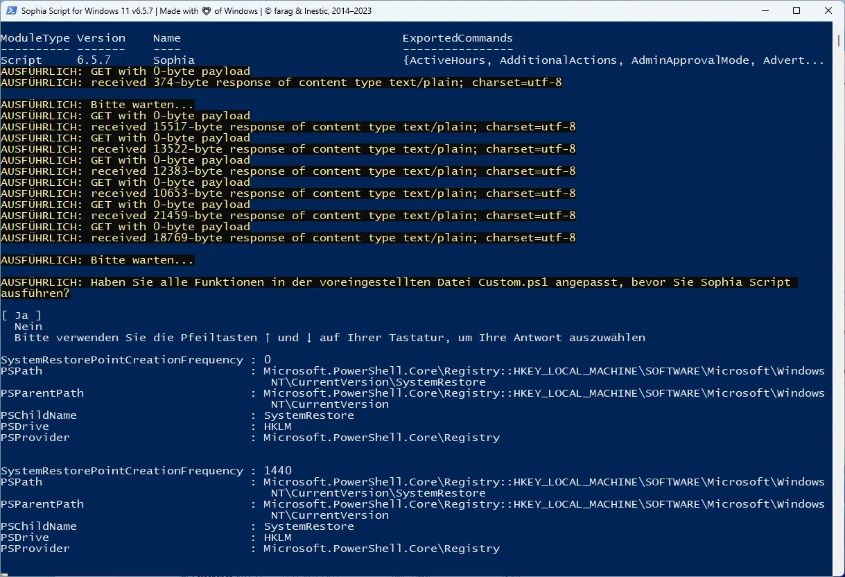
Task: Maximize the Sophia Script window
Action: click(x=796, y=10)
